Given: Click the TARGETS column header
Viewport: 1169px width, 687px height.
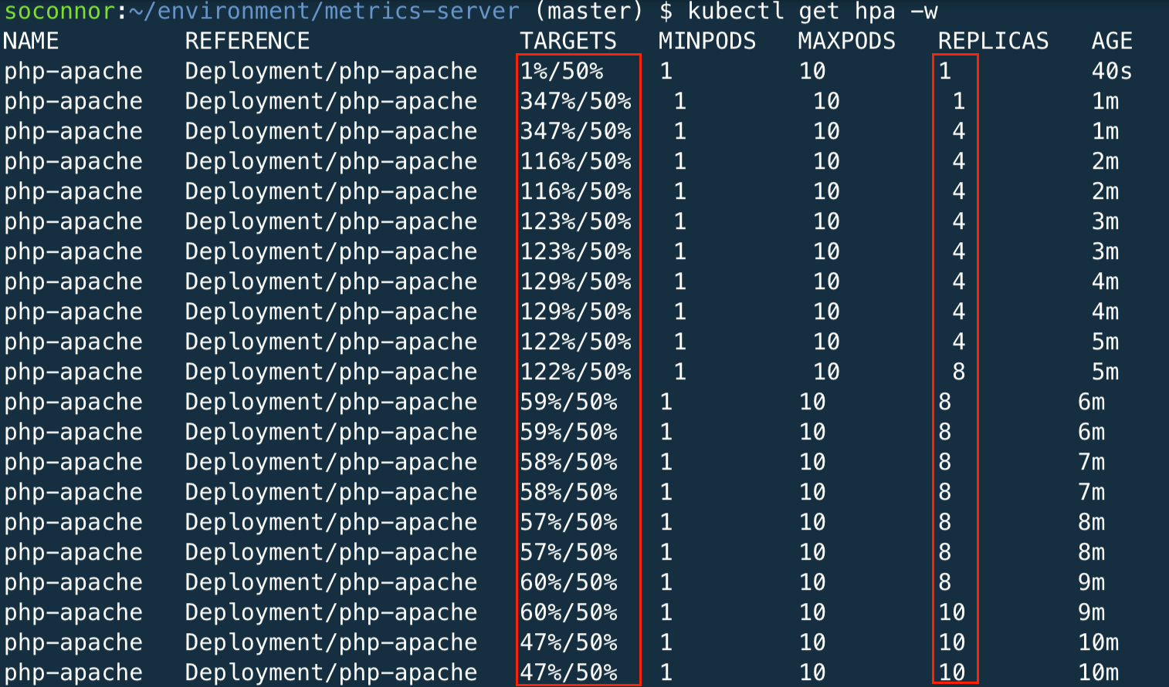Looking at the screenshot, I should [568, 41].
